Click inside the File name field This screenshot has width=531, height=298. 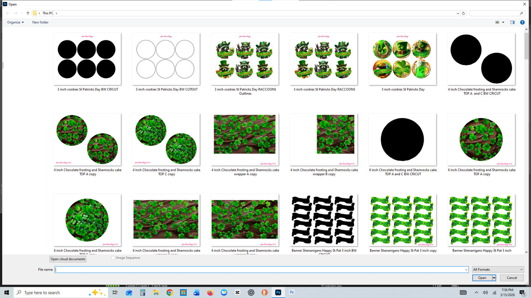(257, 269)
